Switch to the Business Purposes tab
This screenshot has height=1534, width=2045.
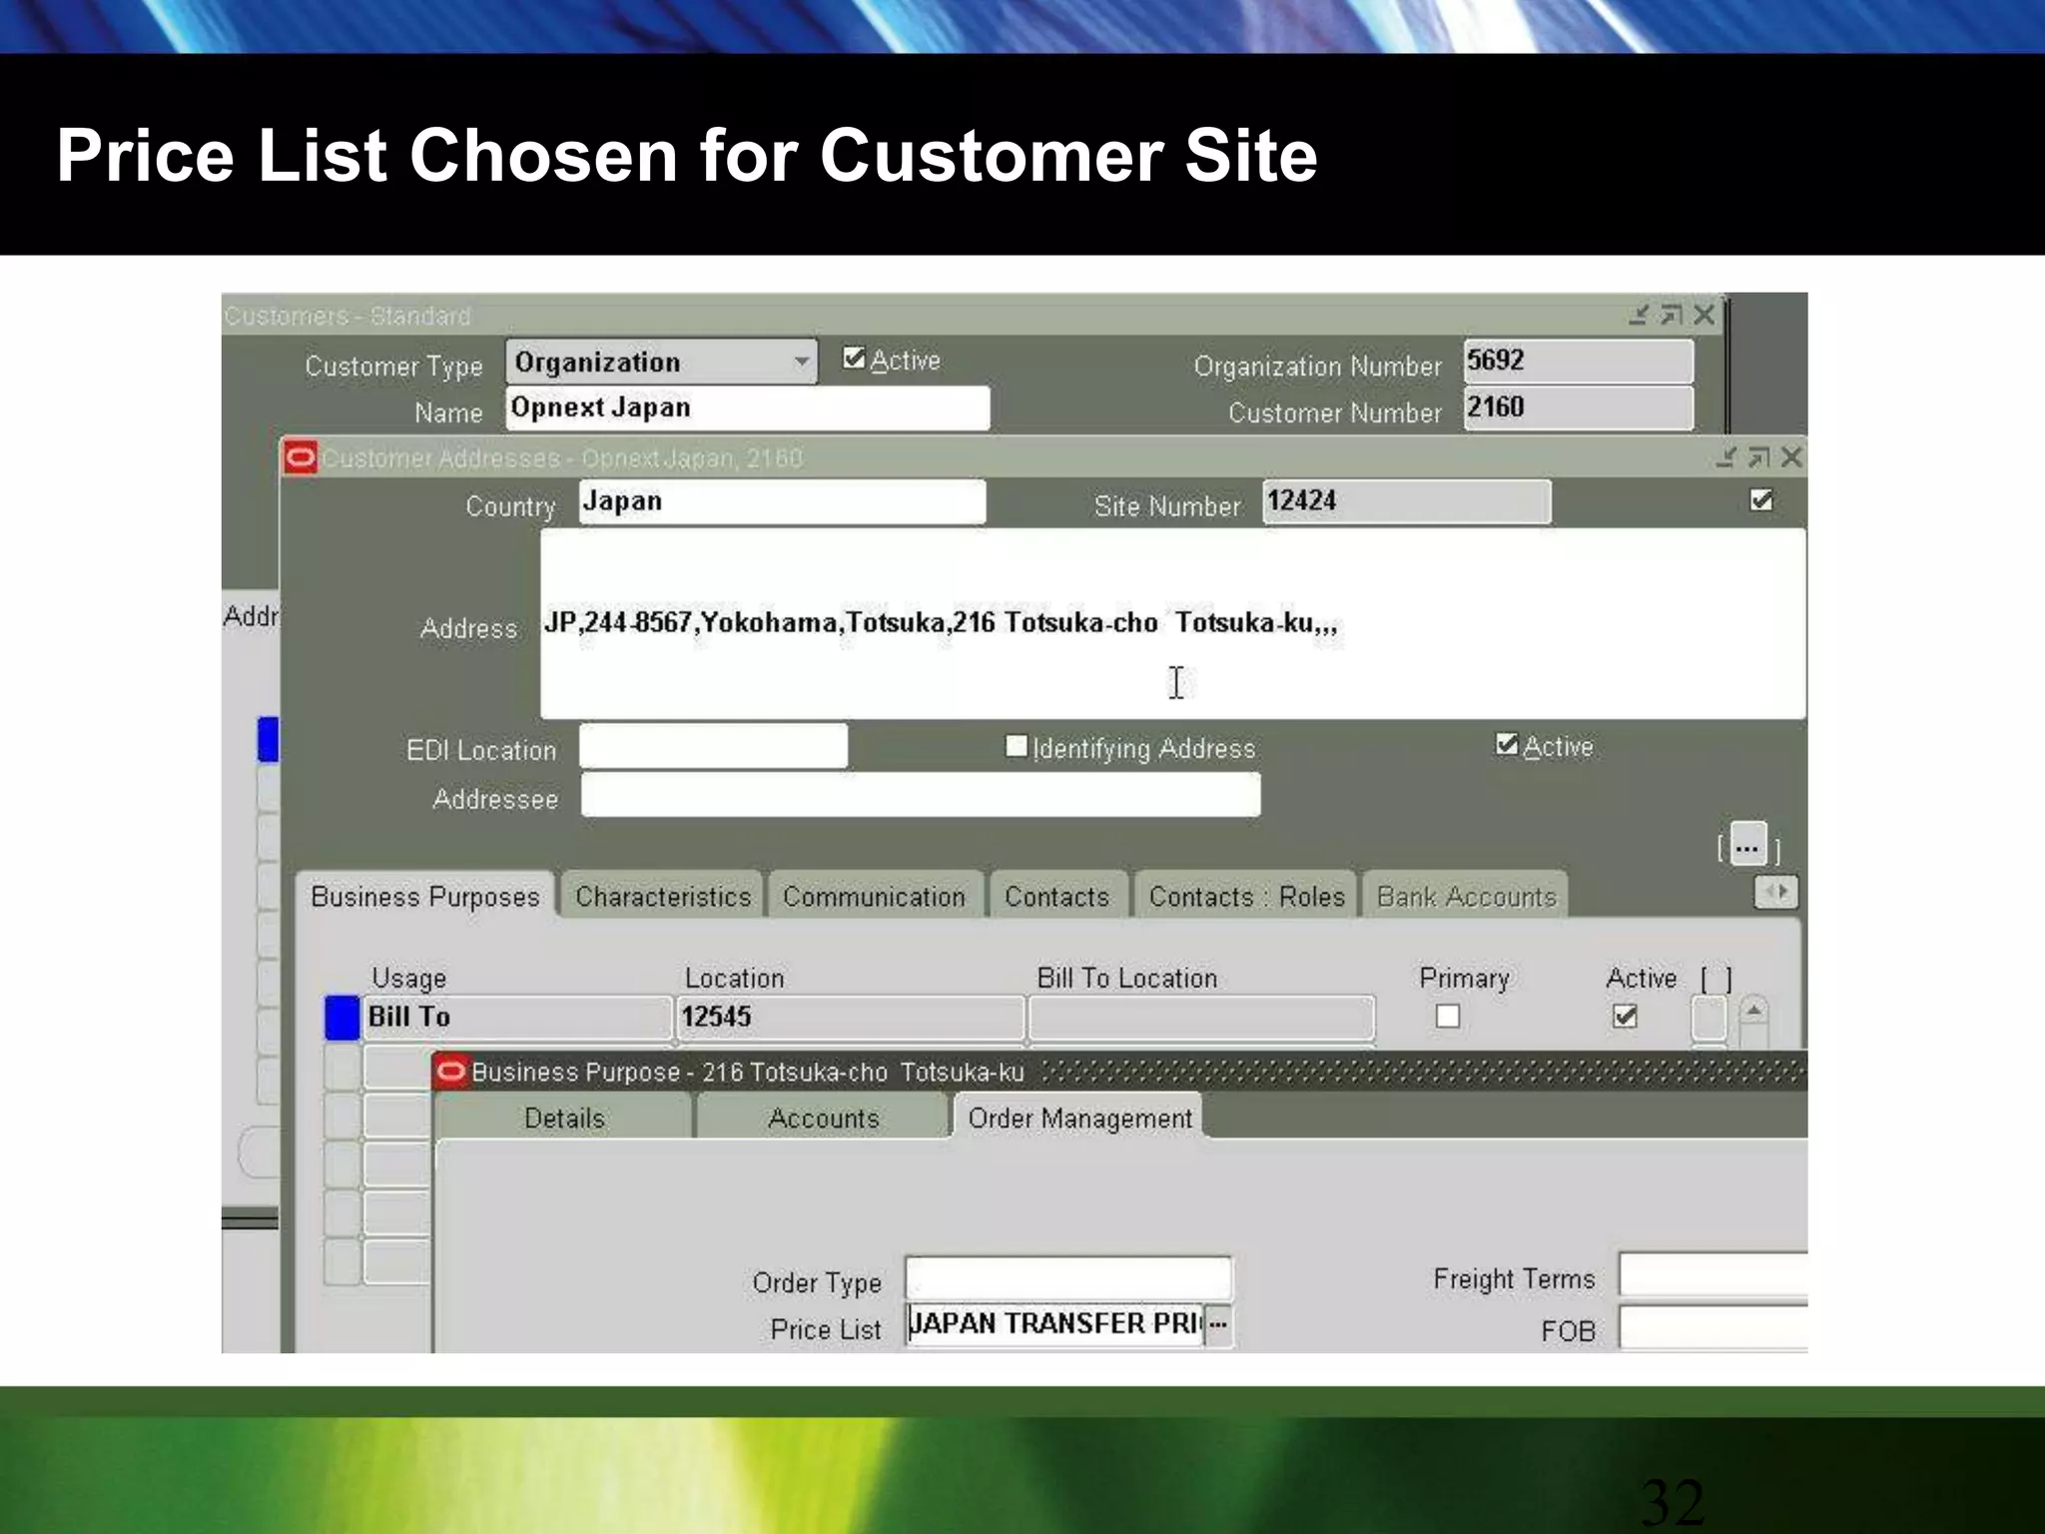(x=424, y=896)
